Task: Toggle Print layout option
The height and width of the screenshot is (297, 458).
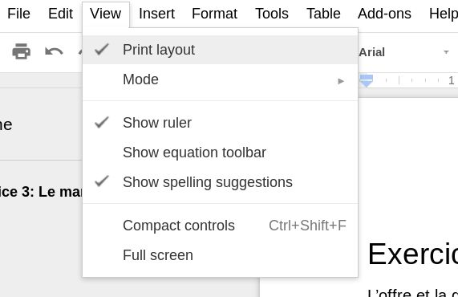Action: point(221,50)
